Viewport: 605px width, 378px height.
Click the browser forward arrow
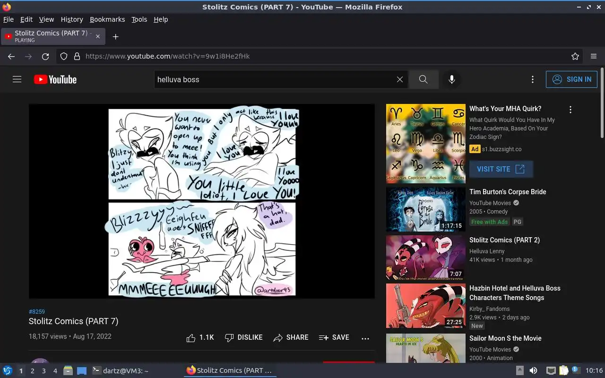tap(28, 56)
